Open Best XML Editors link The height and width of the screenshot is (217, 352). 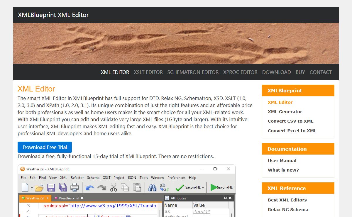click(287, 200)
